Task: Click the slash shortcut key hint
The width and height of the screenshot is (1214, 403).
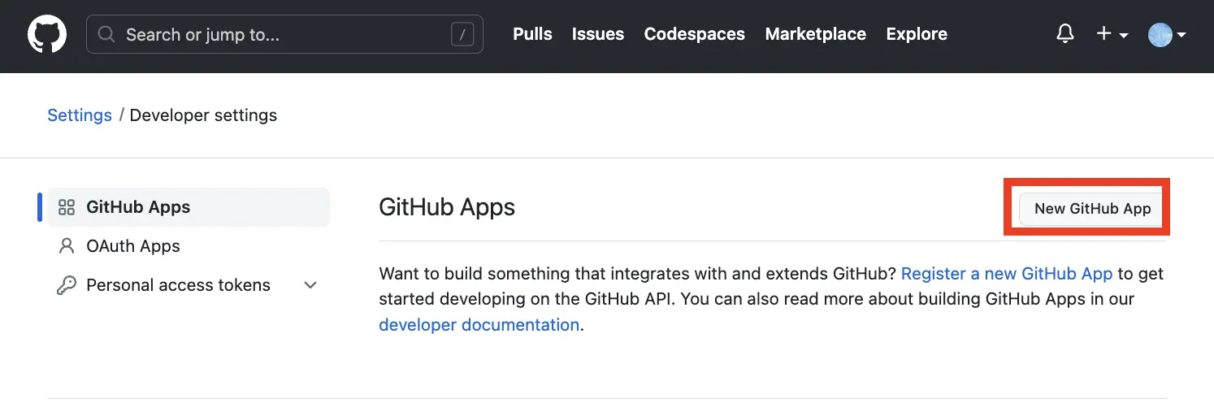Action: click(462, 35)
